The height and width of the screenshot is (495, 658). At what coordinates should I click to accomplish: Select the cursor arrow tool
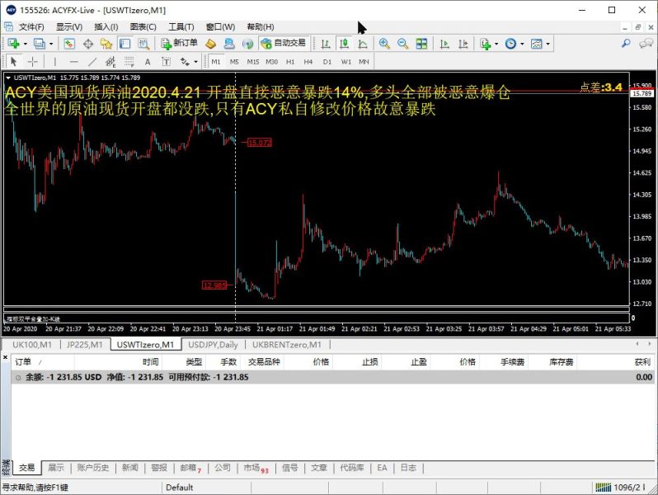(14, 62)
